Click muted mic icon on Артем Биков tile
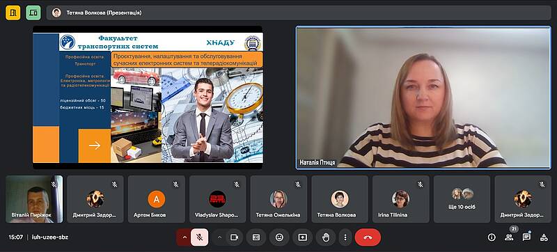 pyautogui.click(x=176, y=184)
